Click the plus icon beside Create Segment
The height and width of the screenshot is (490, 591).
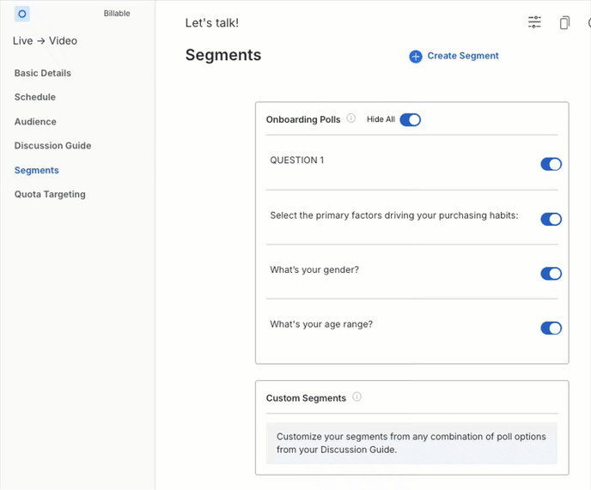point(416,57)
